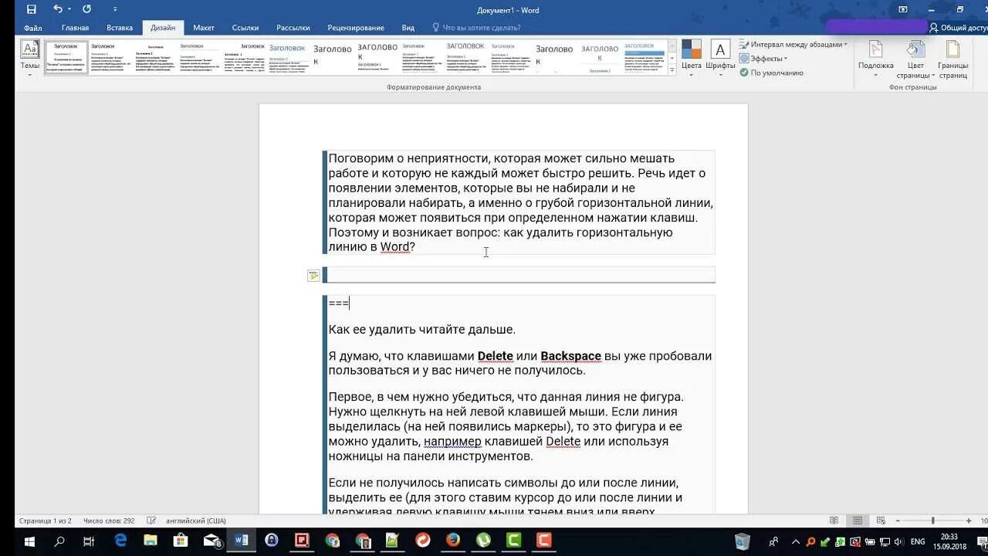Switch to the Вид tab
Viewport: 988px width, 556px height.
[408, 28]
